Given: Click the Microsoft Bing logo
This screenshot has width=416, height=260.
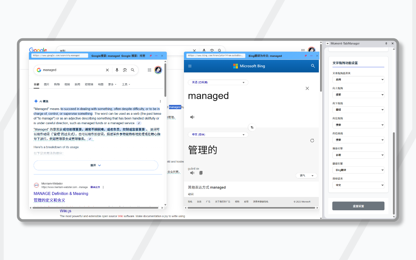Looking at the screenshot, I should tap(249, 66).
